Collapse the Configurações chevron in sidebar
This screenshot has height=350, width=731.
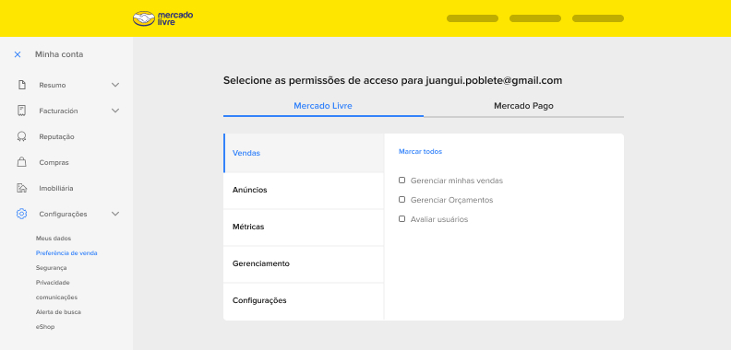click(115, 214)
